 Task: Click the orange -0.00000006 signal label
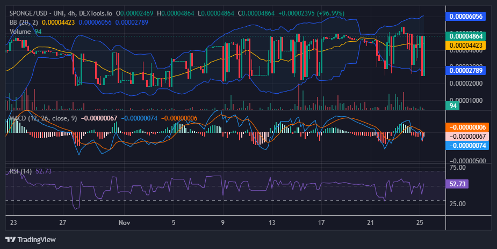tap(467, 127)
